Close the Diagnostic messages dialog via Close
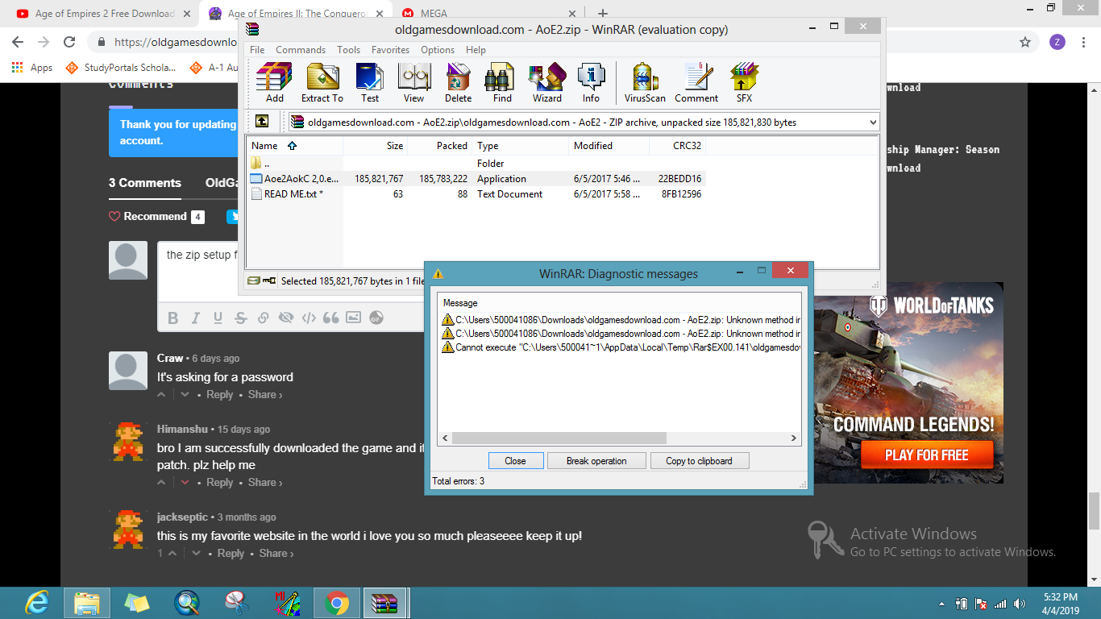1101x619 pixels. point(515,461)
